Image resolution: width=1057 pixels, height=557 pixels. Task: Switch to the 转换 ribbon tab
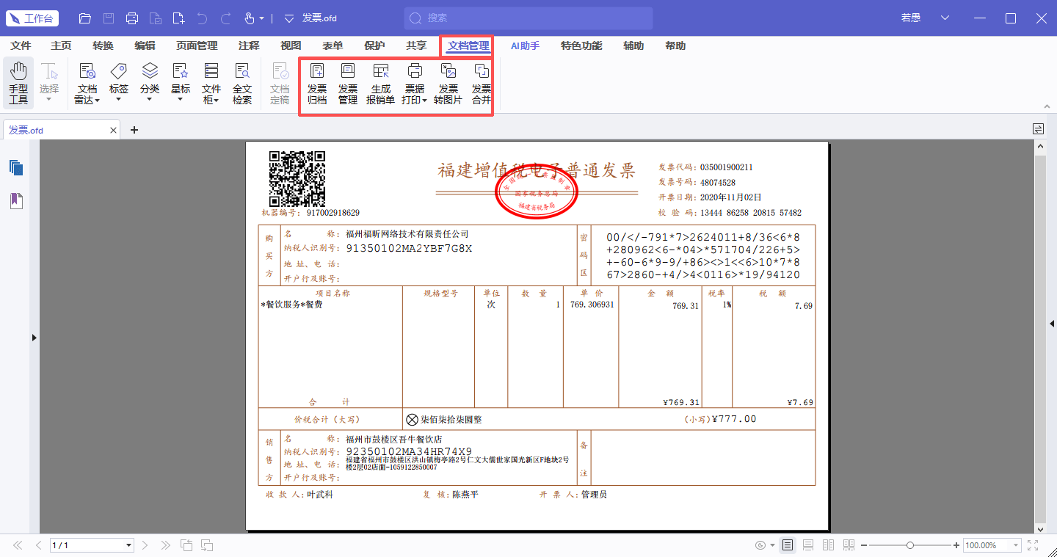click(x=103, y=45)
